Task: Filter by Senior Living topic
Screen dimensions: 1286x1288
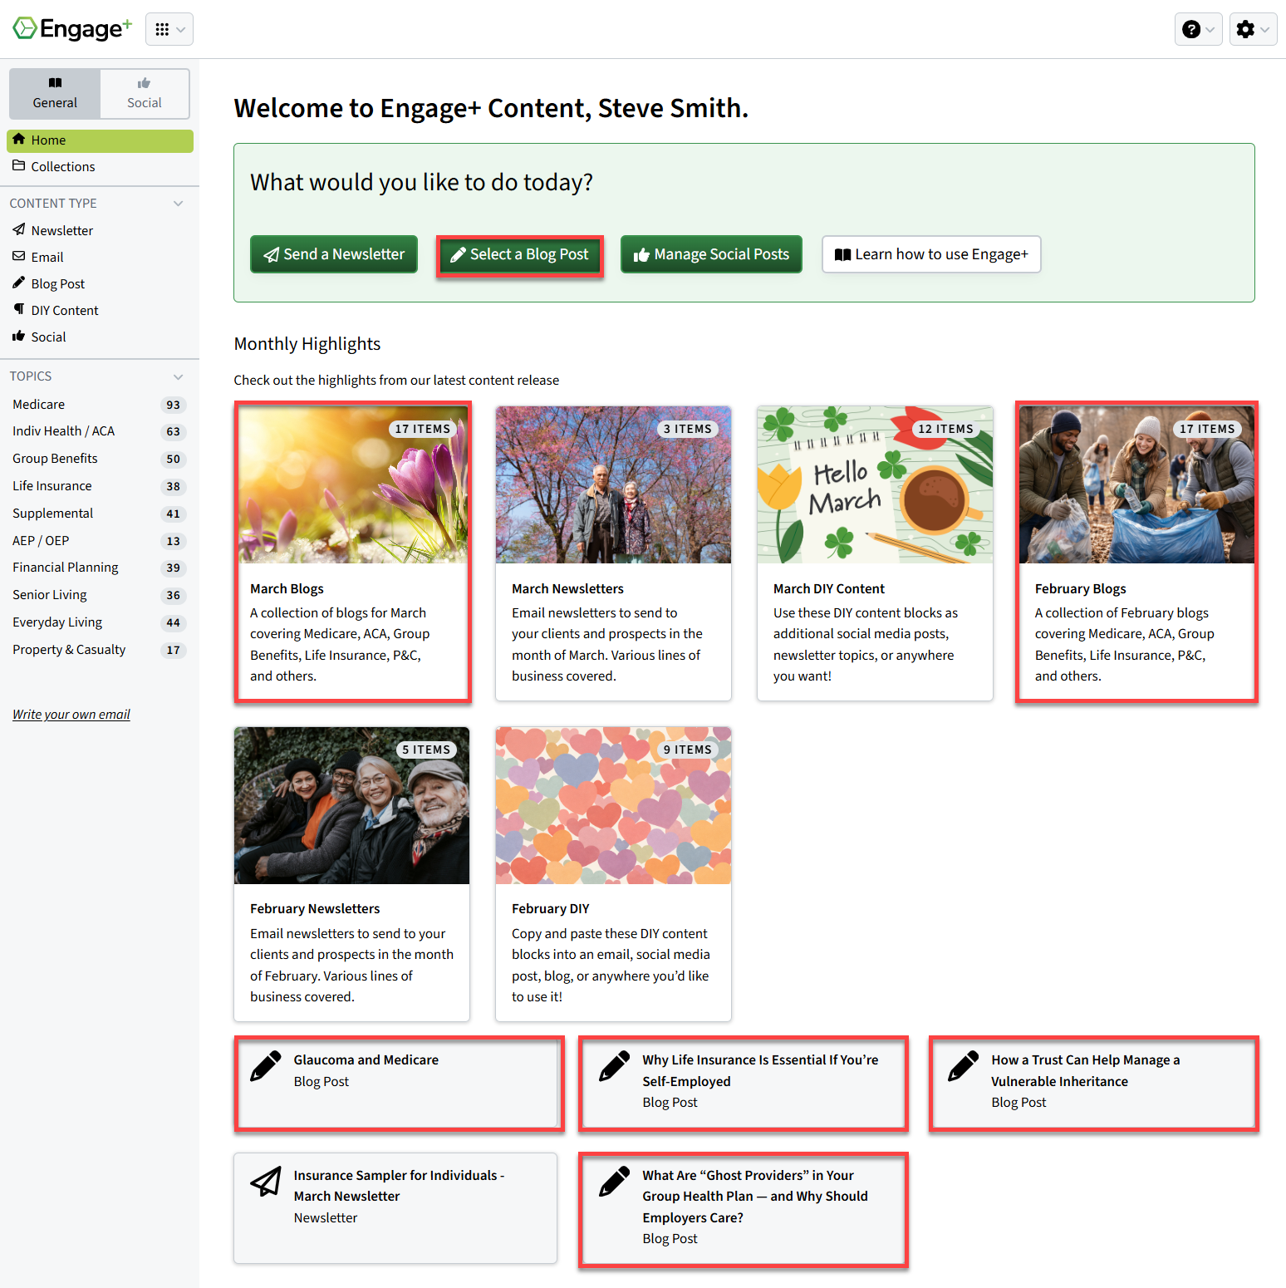Action: [100, 595]
